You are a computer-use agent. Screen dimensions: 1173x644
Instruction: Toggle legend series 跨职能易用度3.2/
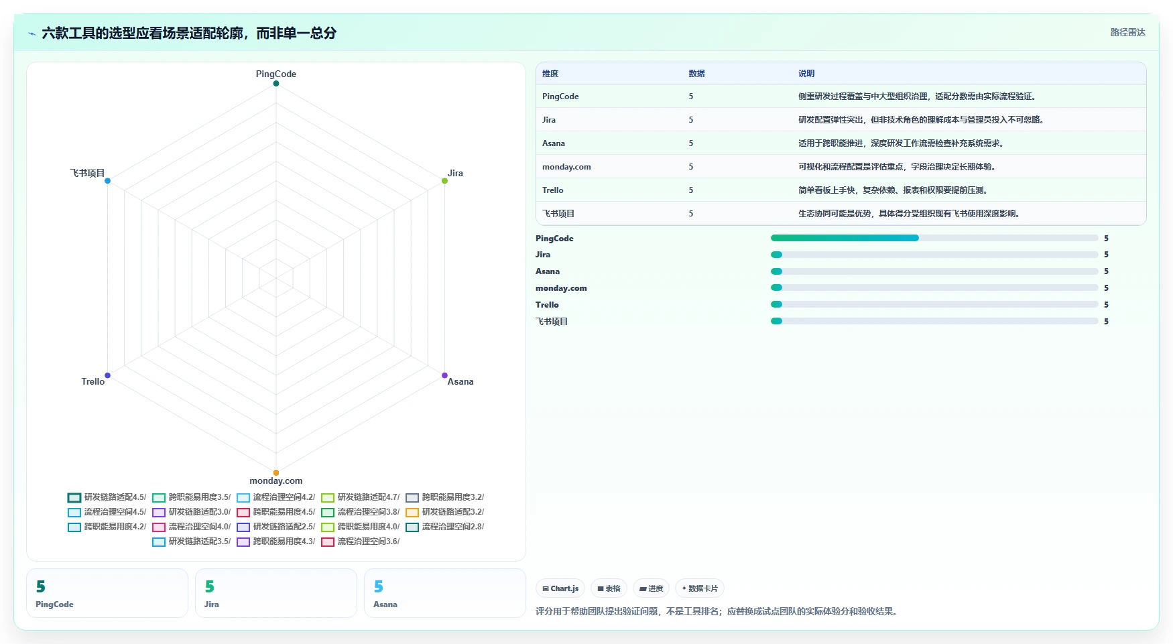(x=444, y=497)
